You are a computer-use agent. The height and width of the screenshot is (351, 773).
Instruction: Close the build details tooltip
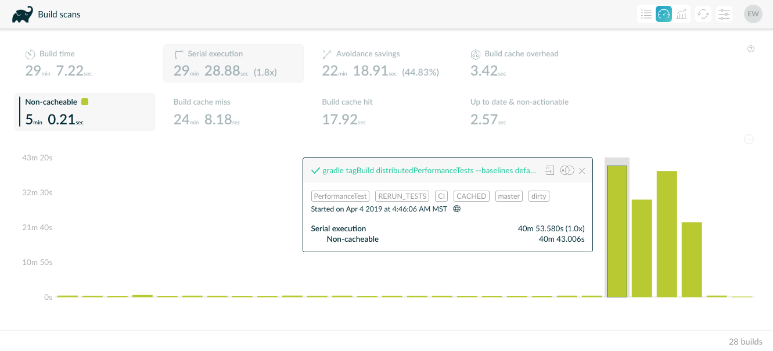pyautogui.click(x=582, y=171)
